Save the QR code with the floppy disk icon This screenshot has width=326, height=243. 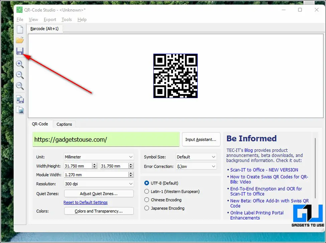tap(20, 51)
